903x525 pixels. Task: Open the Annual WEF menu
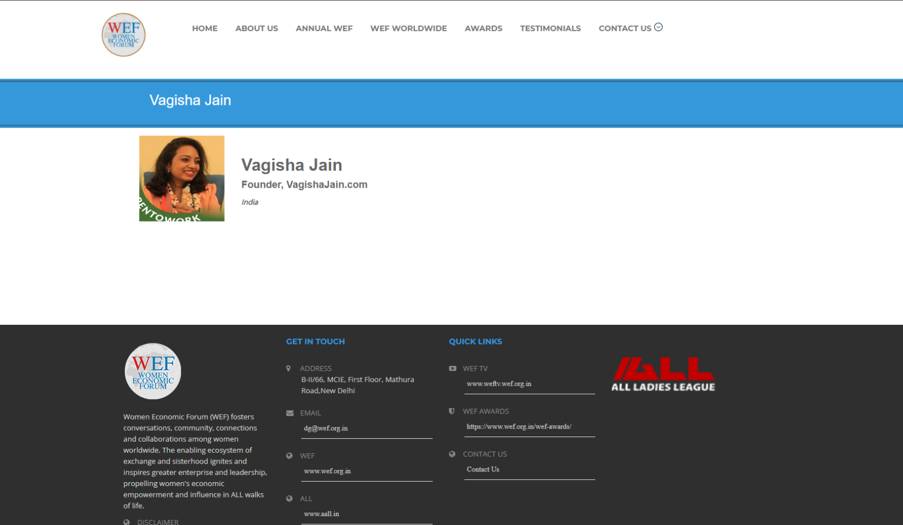point(324,28)
